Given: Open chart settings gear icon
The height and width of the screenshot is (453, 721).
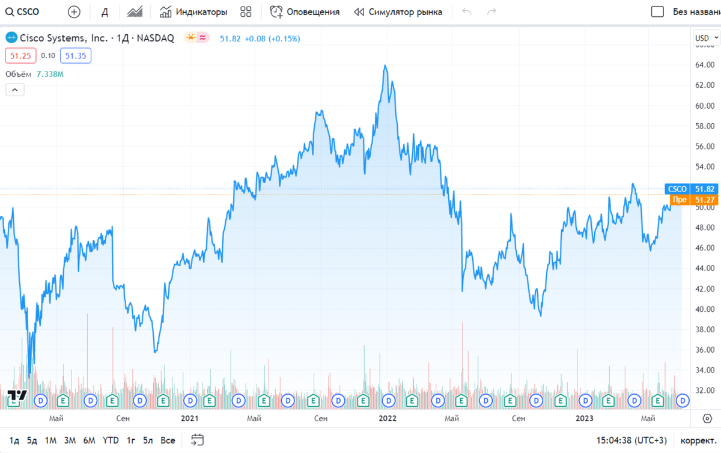Looking at the screenshot, I should (x=707, y=418).
